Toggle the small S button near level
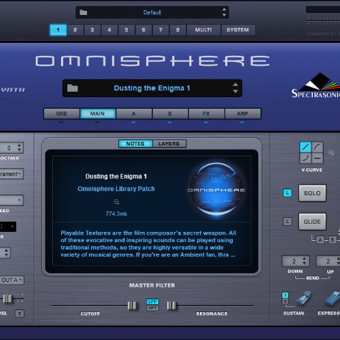 [20, 313]
